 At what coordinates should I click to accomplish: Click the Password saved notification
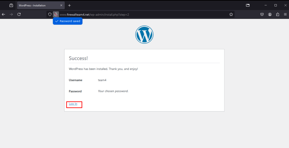pyautogui.click(x=68, y=21)
